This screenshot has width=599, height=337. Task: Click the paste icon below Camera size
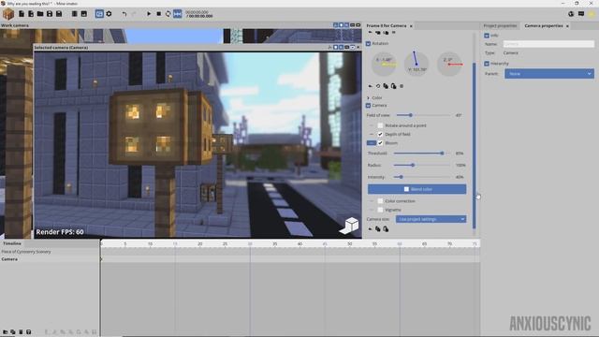(386, 228)
